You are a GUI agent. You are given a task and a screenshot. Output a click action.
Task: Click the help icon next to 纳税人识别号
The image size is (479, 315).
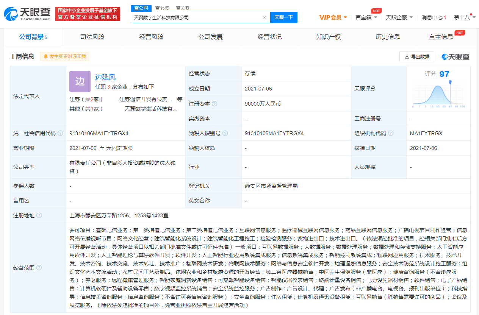click(x=225, y=133)
